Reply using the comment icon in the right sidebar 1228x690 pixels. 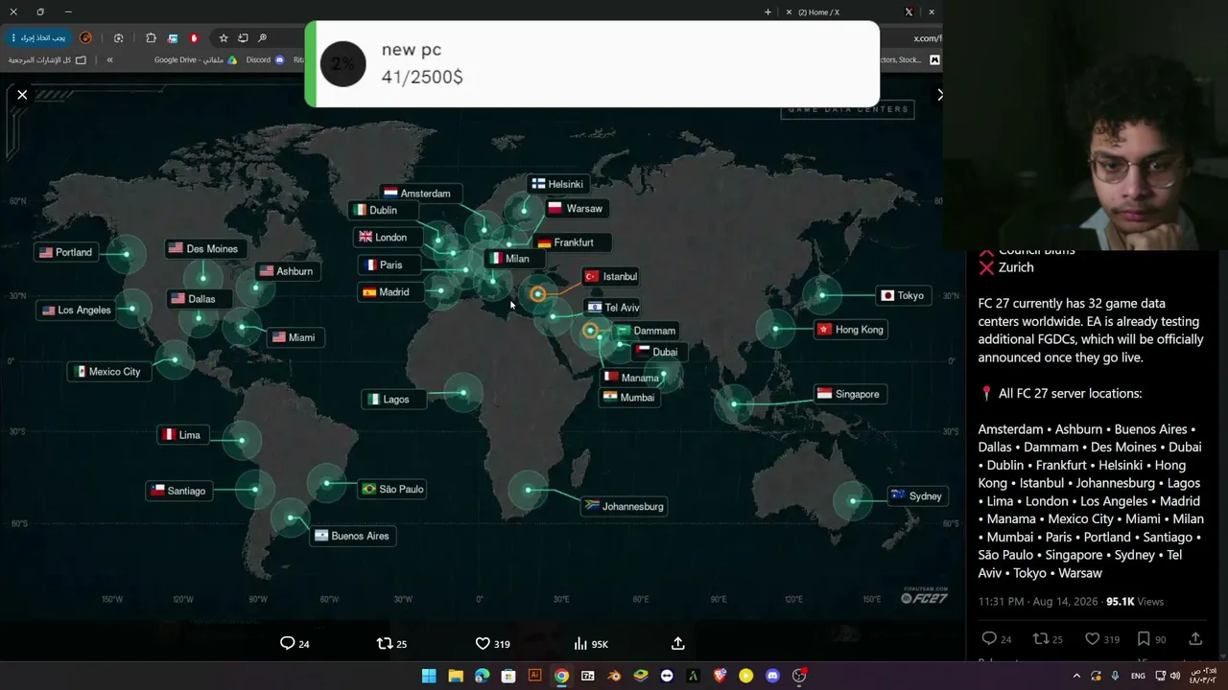997,639
